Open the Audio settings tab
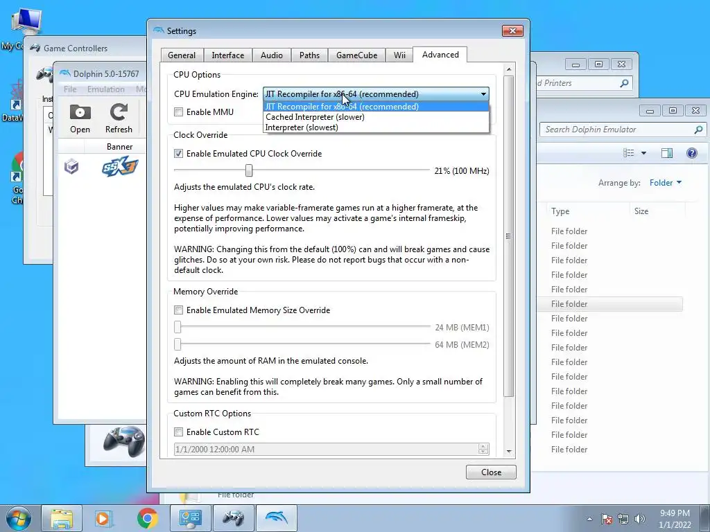Screen dimensions: 710x532 coord(272,55)
